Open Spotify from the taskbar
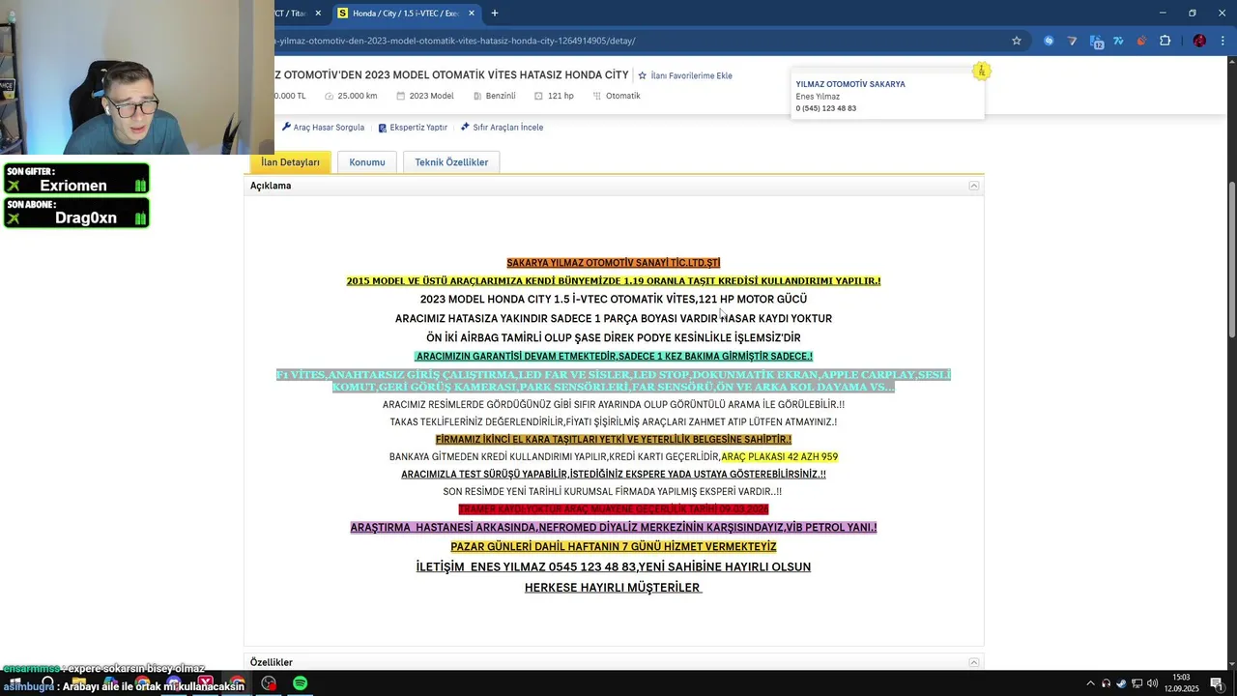Image resolution: width=1237 pixels, height=696 pixels. (x=301, y=683)
